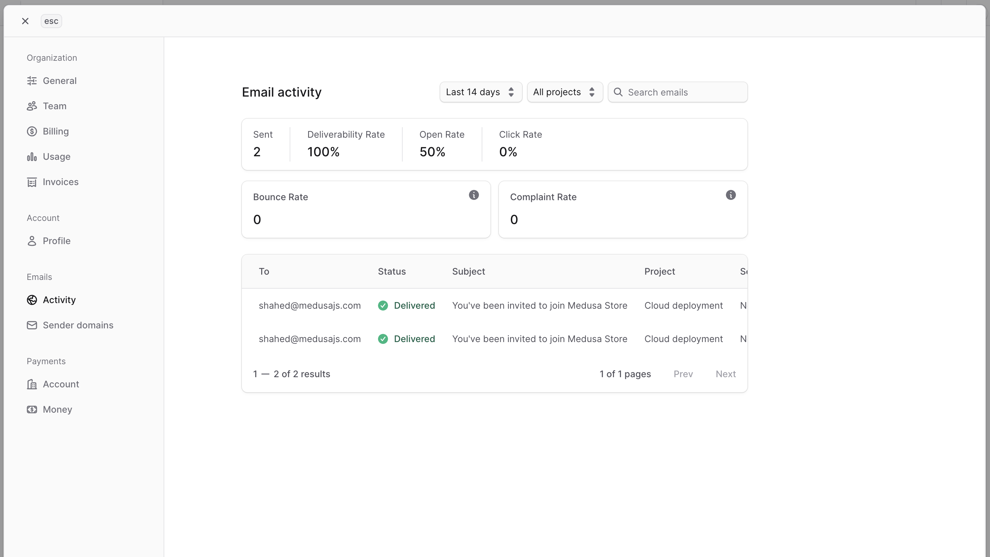Click the Prev pagination link
This screenshot has height=557, width=990.
[683, 374]
